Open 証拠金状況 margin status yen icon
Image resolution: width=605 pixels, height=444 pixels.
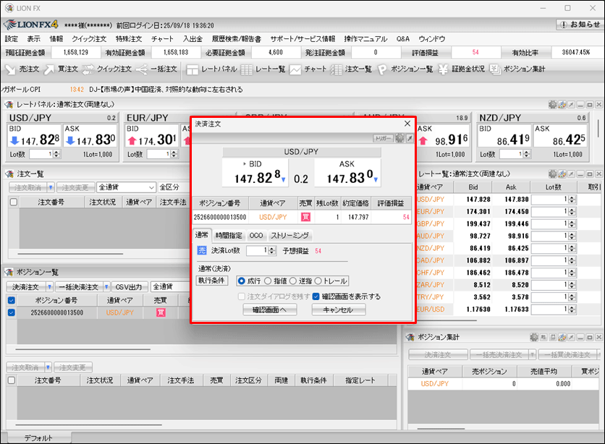pyautogui.click(x=462, y=69)
